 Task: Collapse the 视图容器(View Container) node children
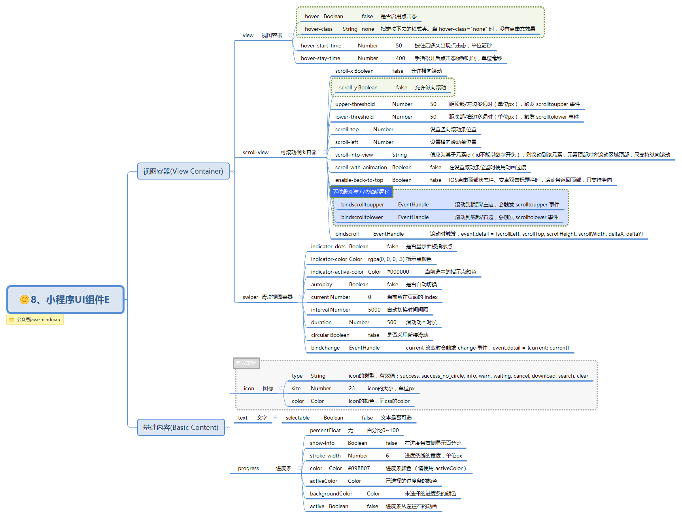point(232,171)
